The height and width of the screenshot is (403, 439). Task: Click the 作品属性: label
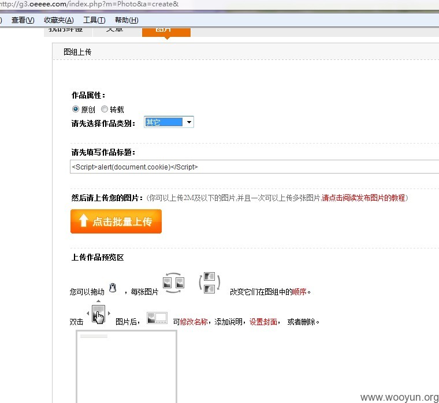[x=88, y=95]
